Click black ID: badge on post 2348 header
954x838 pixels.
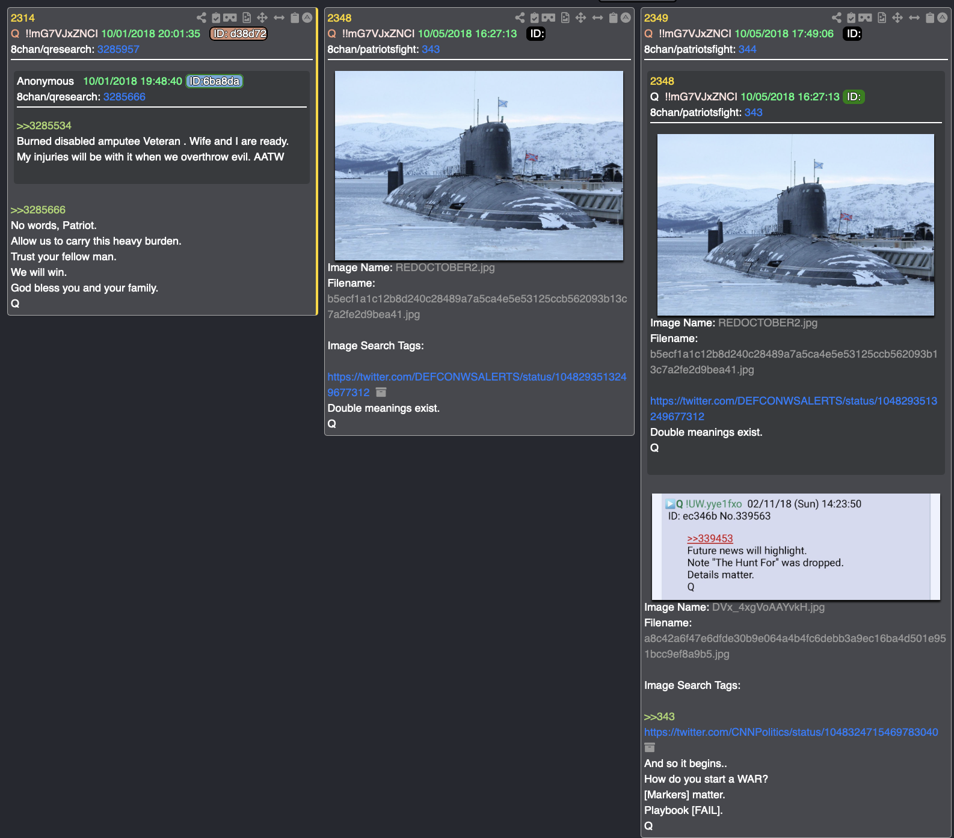[x=536, y=34]
